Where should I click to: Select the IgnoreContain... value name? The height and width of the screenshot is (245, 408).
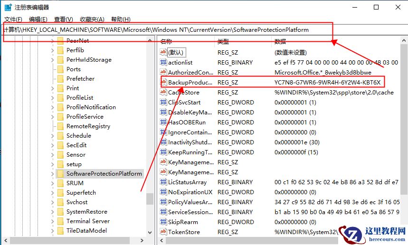coord(190,132)
